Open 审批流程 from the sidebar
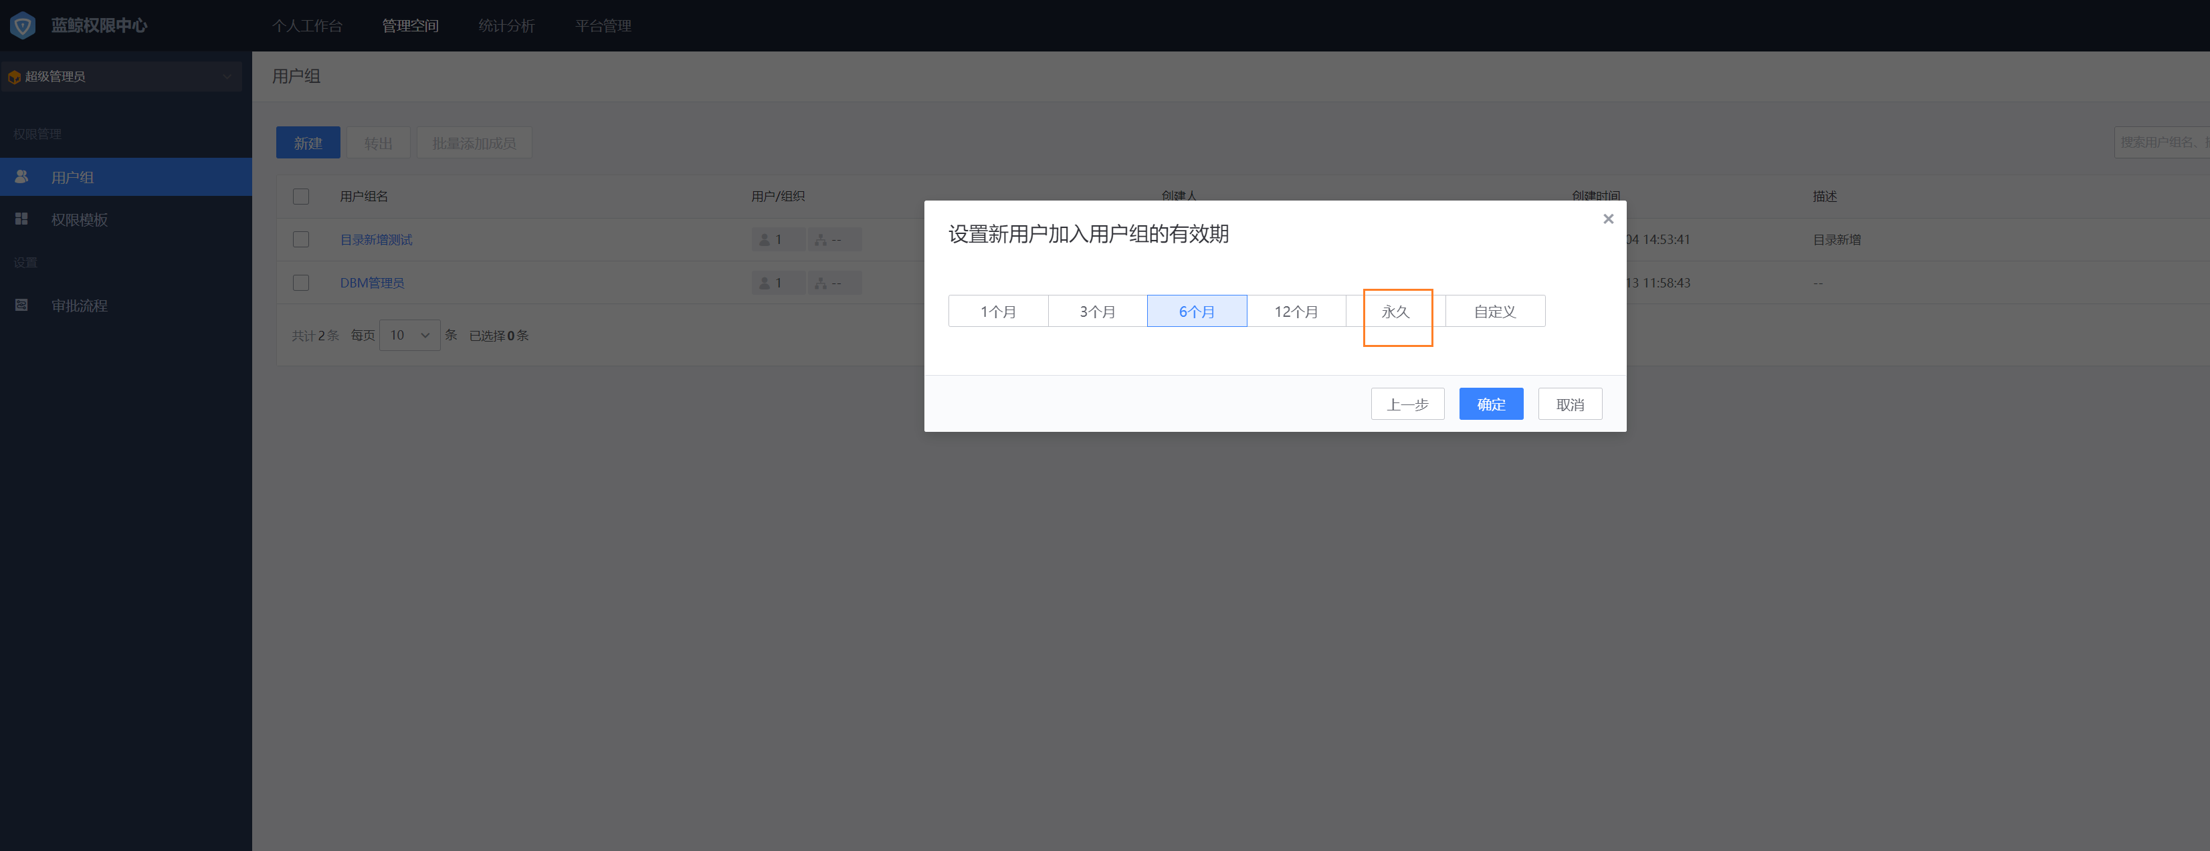Screen dimensions: 2210x851 [x=78, y=305]
